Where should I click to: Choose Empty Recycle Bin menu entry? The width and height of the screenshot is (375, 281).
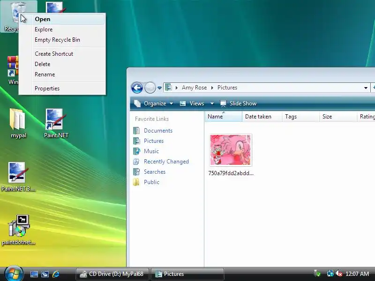[x=62, y=40]
